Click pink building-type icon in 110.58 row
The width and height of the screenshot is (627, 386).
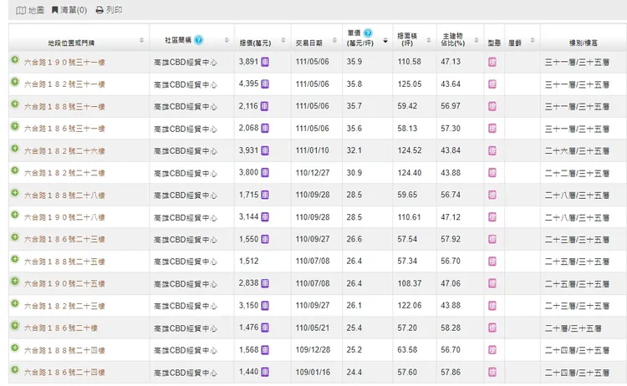[492, 62]
